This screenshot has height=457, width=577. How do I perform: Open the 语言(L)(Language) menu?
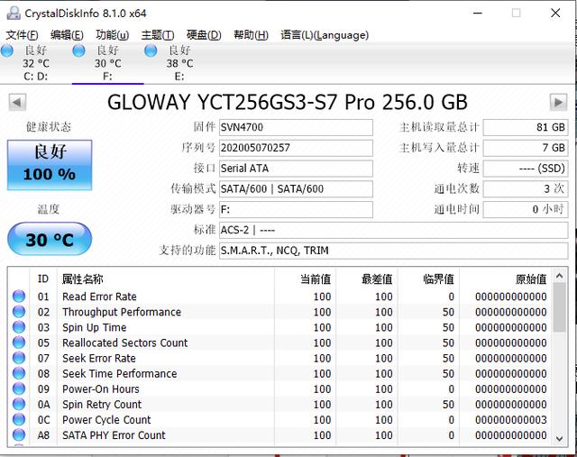325,35
